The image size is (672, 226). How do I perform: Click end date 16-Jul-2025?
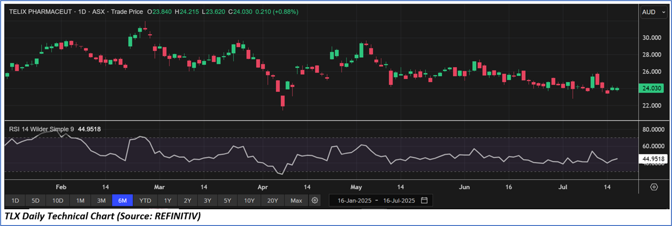[400, 200]
